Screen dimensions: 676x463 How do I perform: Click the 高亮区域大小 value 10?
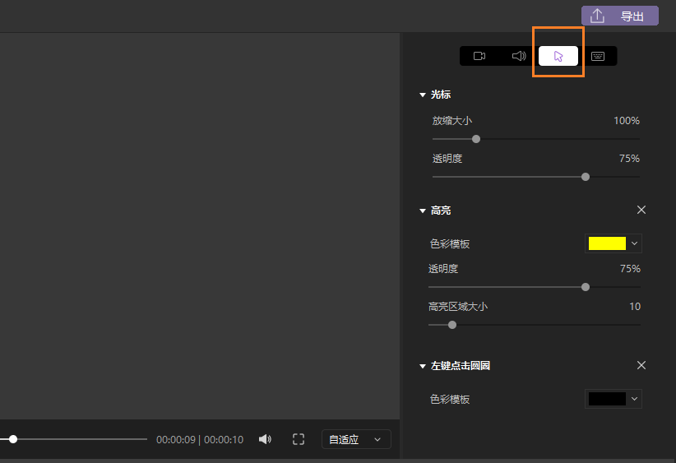[x=635, y=307]
